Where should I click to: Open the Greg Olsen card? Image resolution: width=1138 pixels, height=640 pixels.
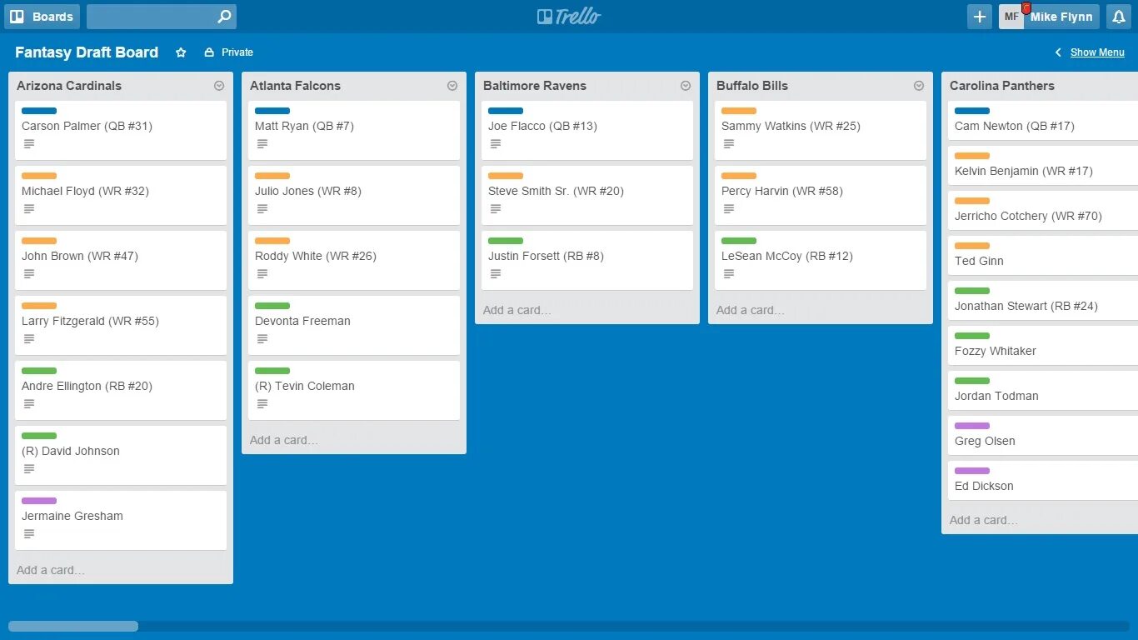1043,435
